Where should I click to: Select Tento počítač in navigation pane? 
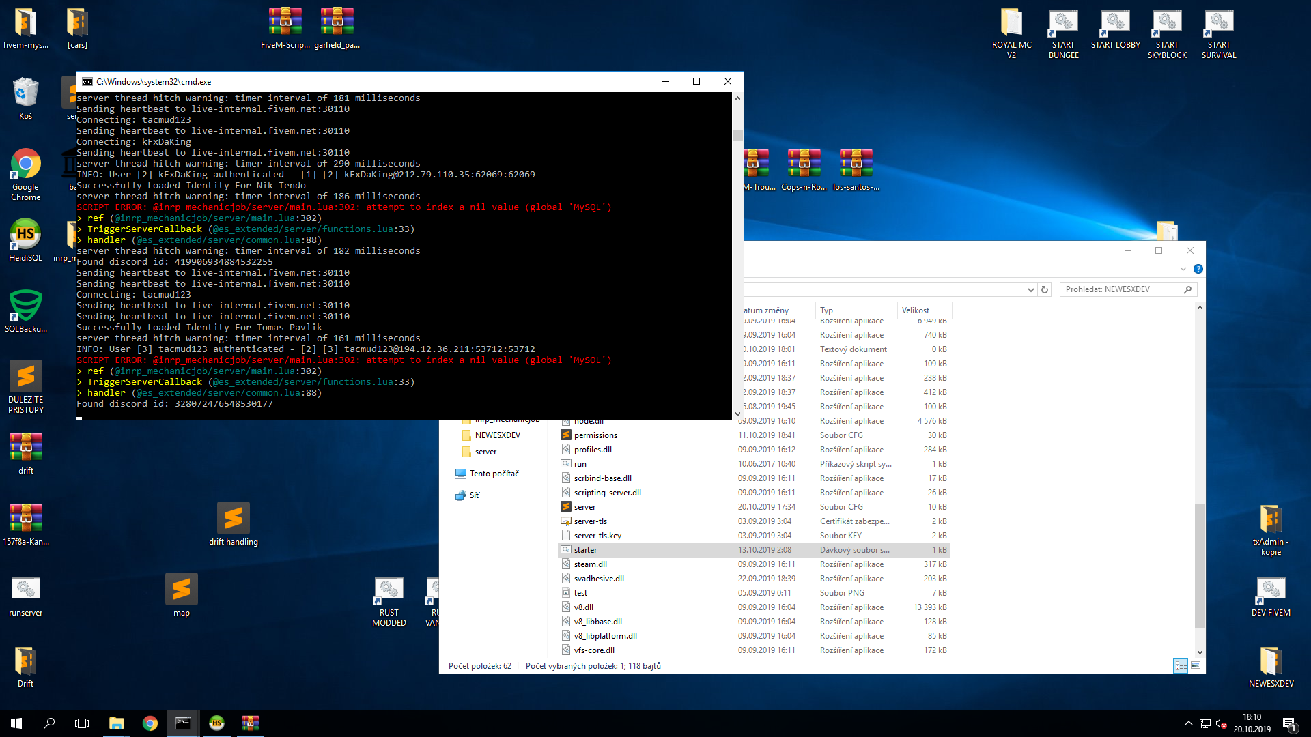point(494,474)
